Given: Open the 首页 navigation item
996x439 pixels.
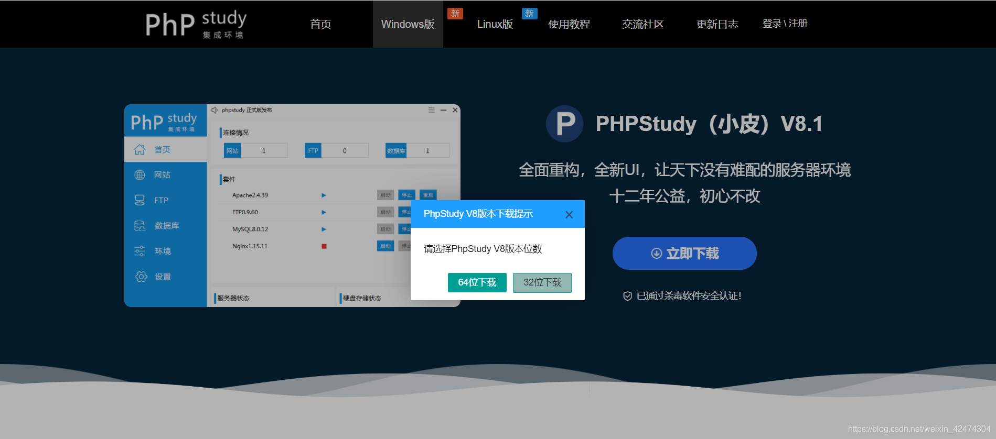Looking at the screenshot, I should 320,24.
